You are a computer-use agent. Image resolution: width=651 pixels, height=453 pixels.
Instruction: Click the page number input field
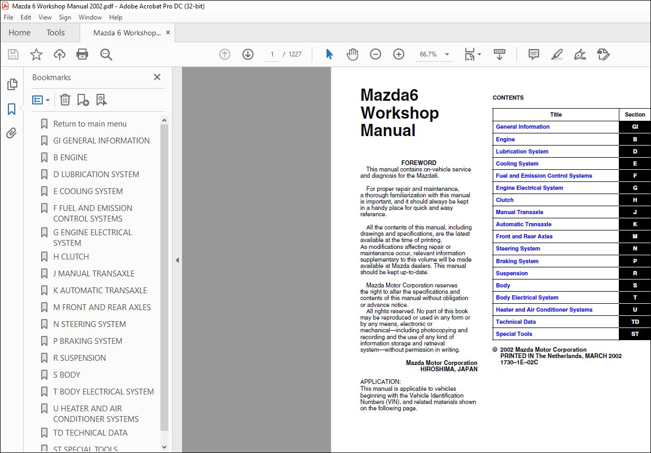click(272, 54)
